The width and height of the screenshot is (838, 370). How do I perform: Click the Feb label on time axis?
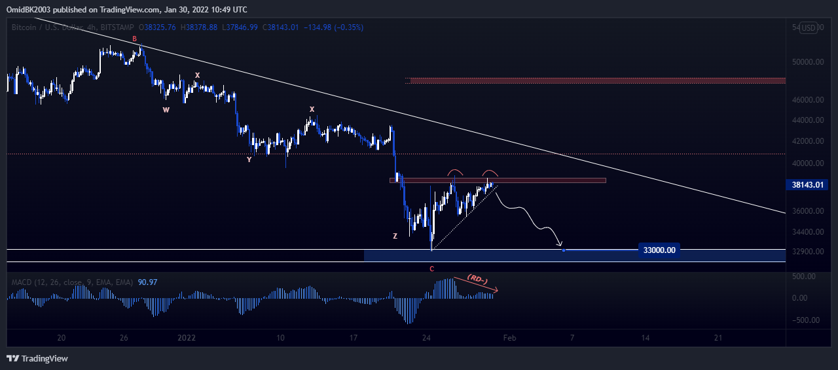509,338
